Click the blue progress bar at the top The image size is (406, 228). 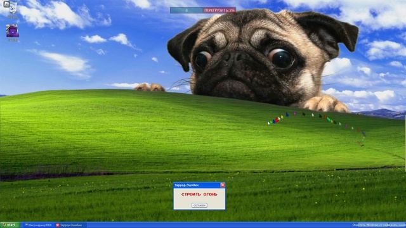pyautogui.click(x=187, y=10)
